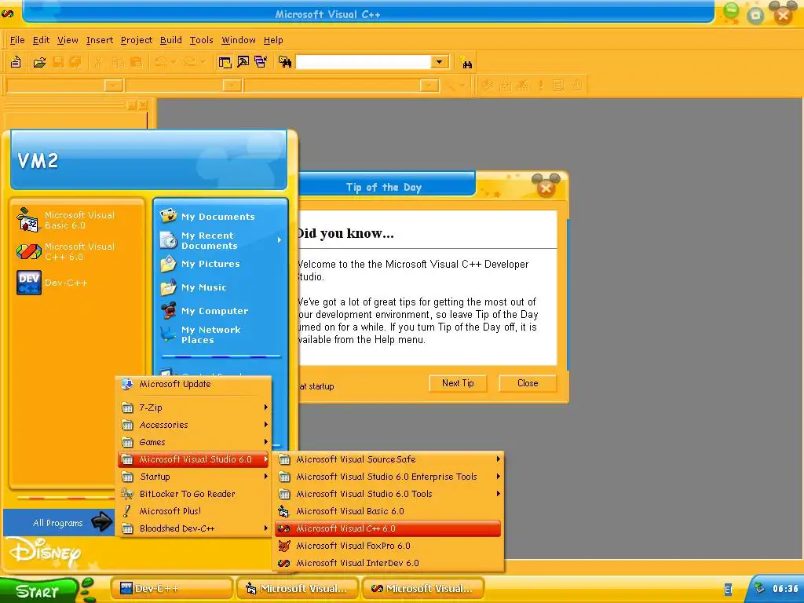This screenshot has height=603, width=804.
Task: Expand Visual Studio 6.0 Enterprise Tools submenu
Action: 388,477
